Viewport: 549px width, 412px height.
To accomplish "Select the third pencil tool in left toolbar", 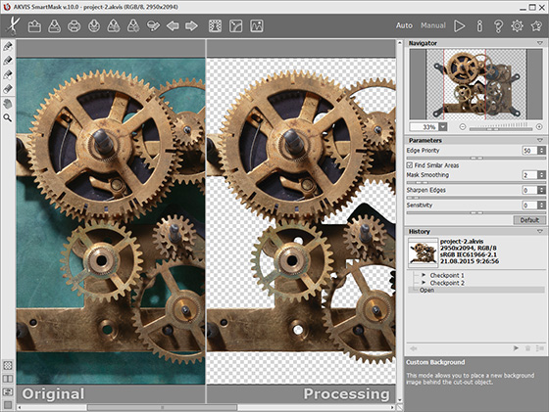I will pyautogui.click(x=8, y=74).
